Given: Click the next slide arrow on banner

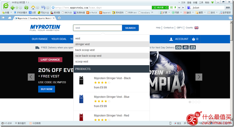Looking at the screenshot, I should [199, 77].
